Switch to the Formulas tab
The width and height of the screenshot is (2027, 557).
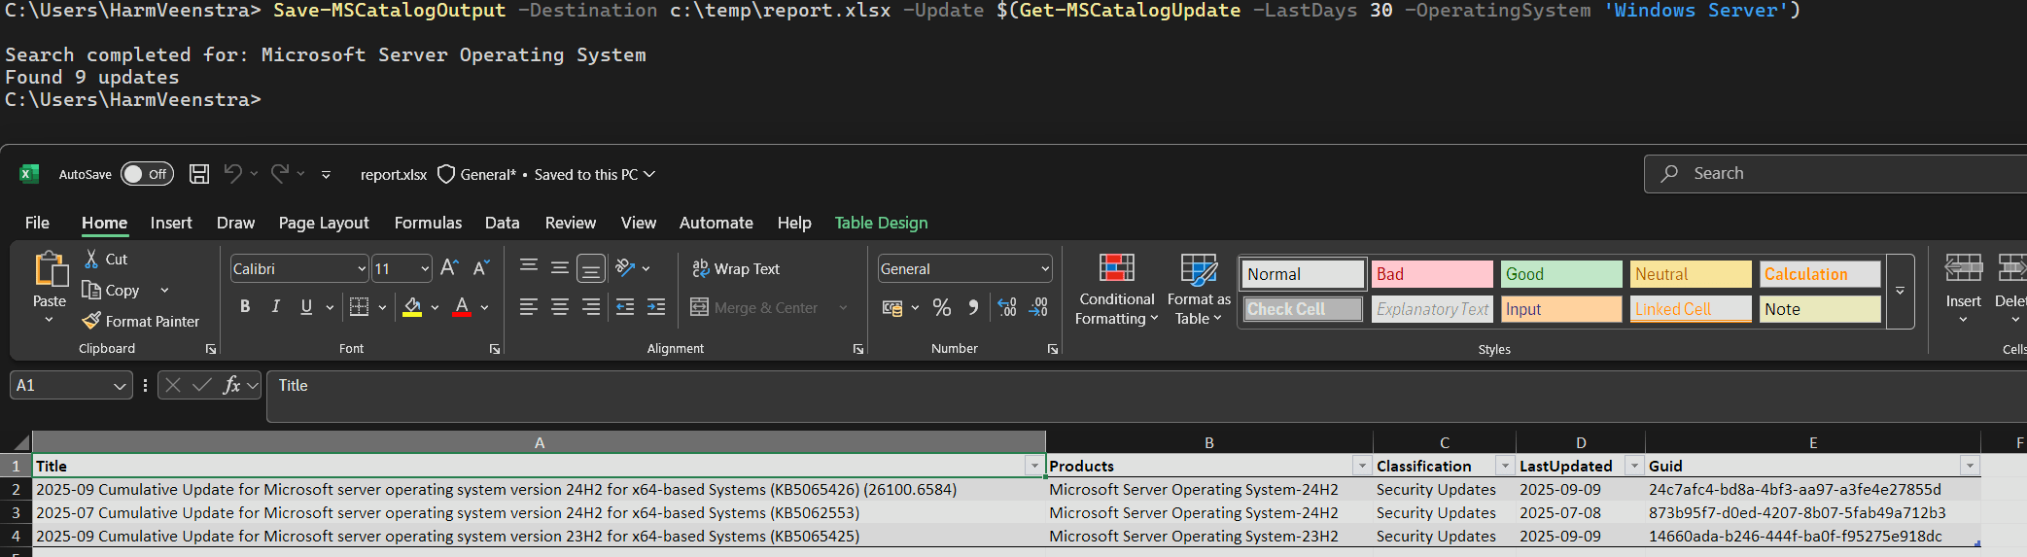[x=428, y=223]
